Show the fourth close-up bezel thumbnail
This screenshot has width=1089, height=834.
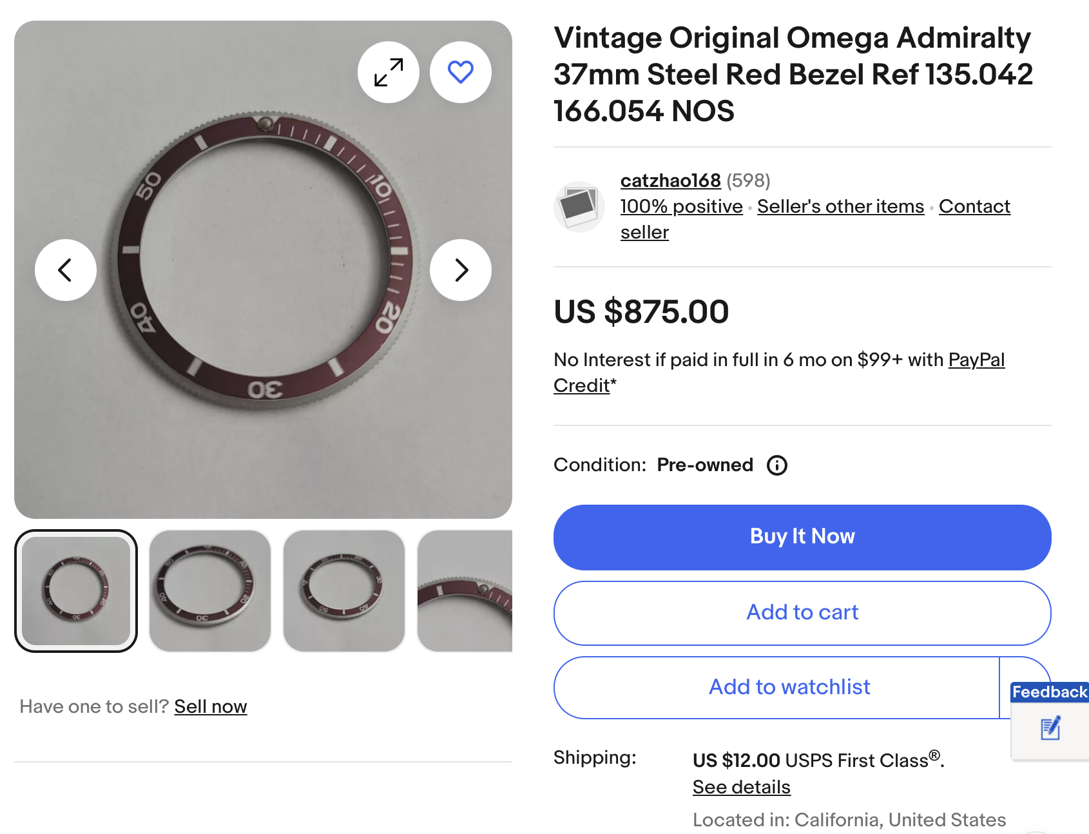point(465,591)
